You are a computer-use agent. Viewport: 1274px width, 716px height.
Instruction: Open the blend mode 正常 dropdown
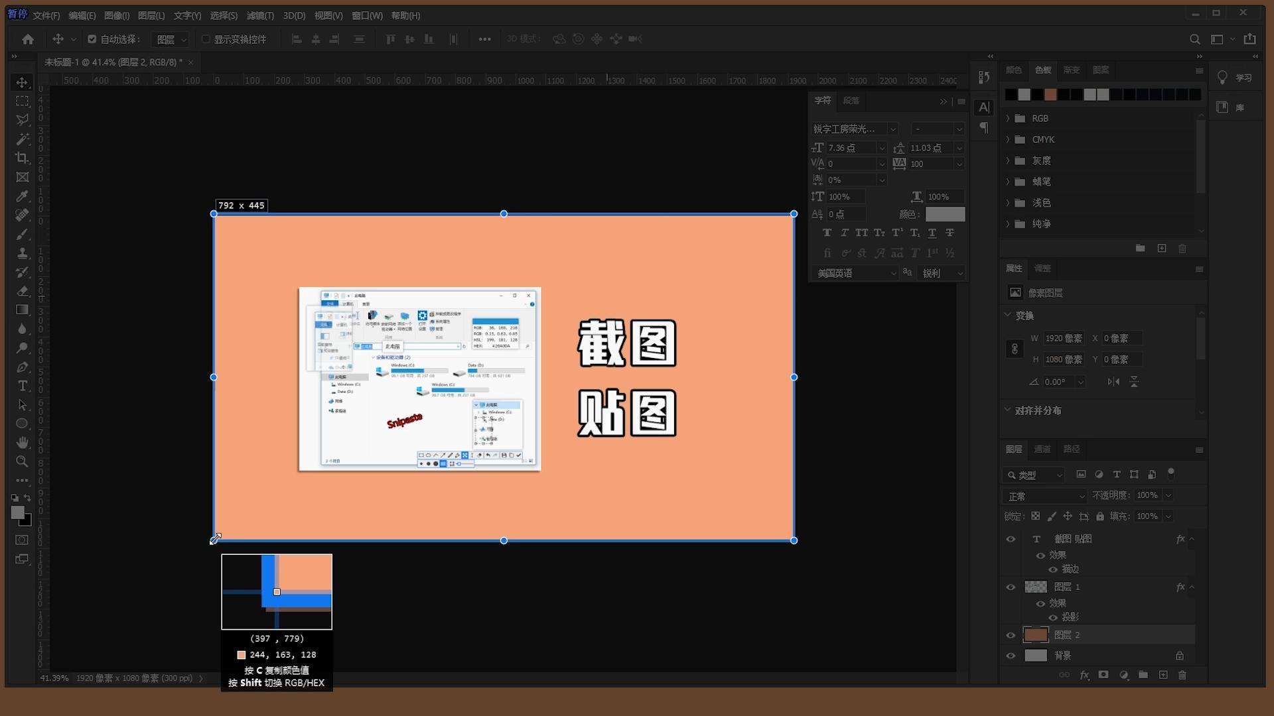coord(1044,496)
